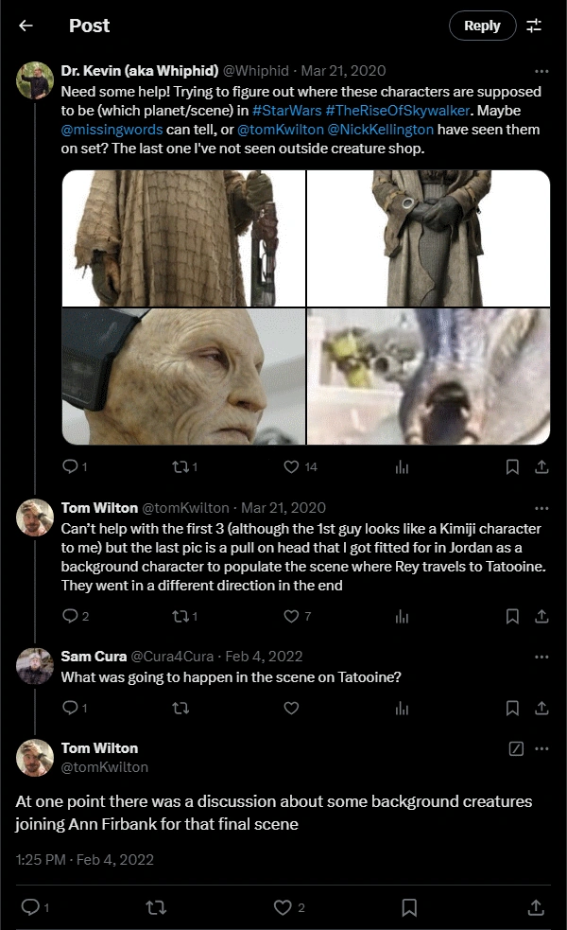The width and height of the screenshot is (567, 930).
Task: Open the bald creature head photo
Action: tap(183, 377)
